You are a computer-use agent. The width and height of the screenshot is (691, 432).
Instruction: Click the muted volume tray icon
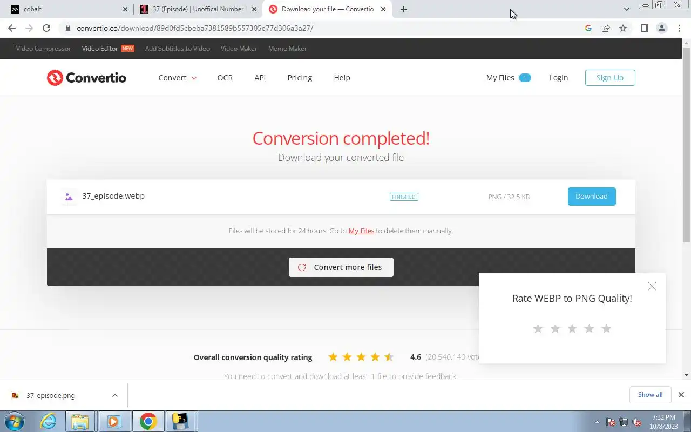636,422
